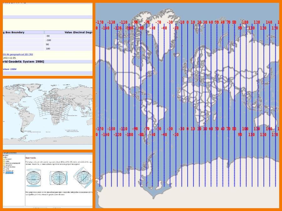Click the horizontal cylinder globe projection diagram
Viewport: 282px width, 211px height.
(59, 178)
